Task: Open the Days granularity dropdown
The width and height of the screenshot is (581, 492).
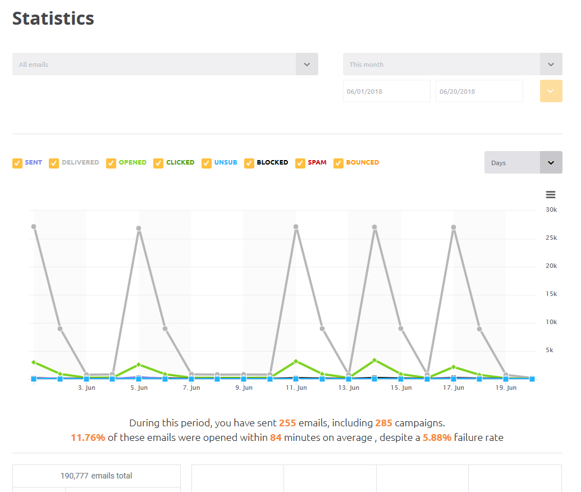Action: pos(523,162)
